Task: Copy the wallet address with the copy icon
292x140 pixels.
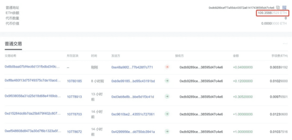Action: [278, 8]
